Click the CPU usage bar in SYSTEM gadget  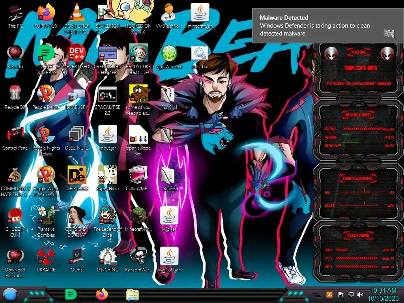coord(364,129)
